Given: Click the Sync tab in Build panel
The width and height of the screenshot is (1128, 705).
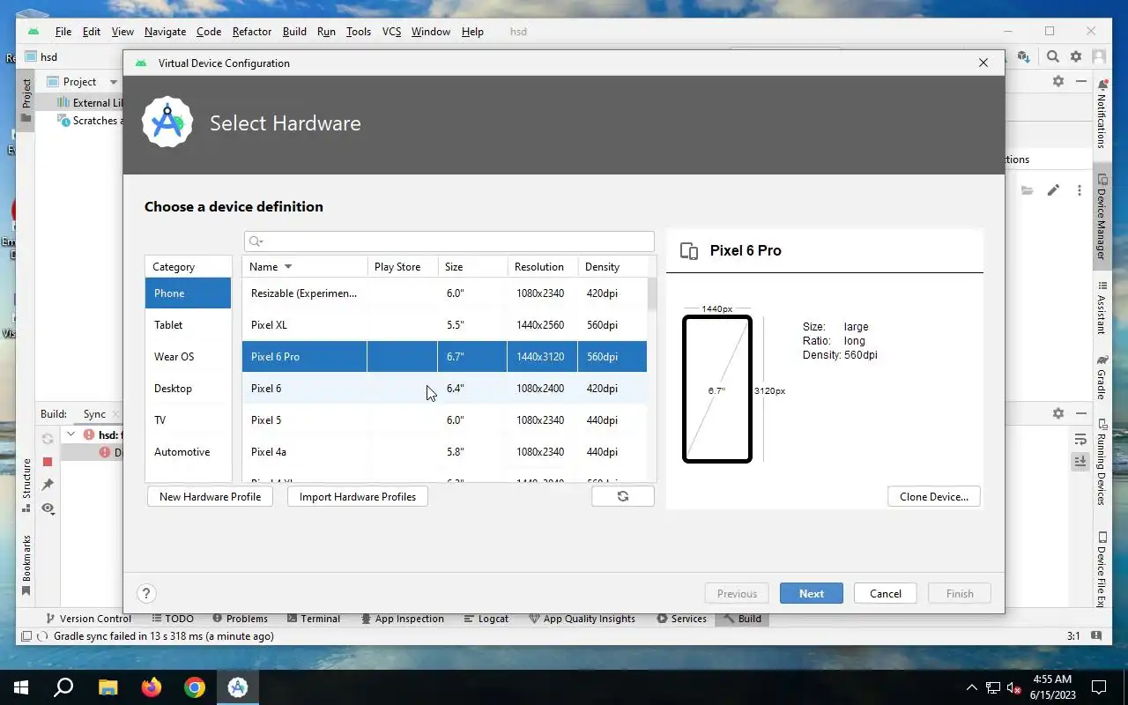Looking at the screenshot, I should (94, 414).
